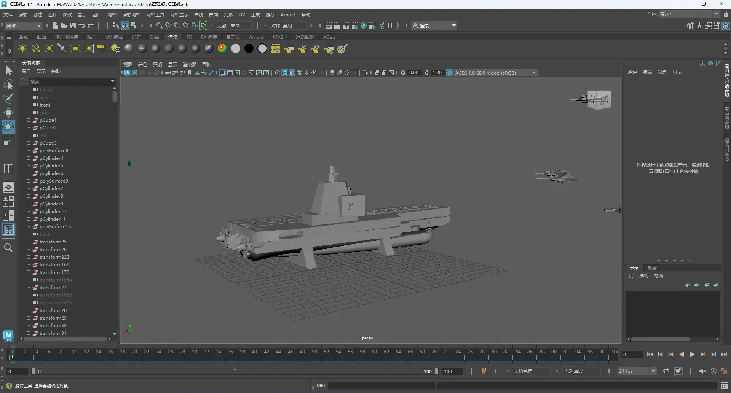Create a directional light from the shelf
The width and height of the screenshot is (731, 393).
[36, 49]
